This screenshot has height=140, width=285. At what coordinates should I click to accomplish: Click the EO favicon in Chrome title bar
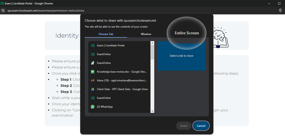point(2,3)
